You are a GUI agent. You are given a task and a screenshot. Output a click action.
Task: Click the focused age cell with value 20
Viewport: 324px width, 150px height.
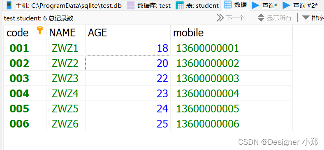pyautogui.click(x=128, y=63)
